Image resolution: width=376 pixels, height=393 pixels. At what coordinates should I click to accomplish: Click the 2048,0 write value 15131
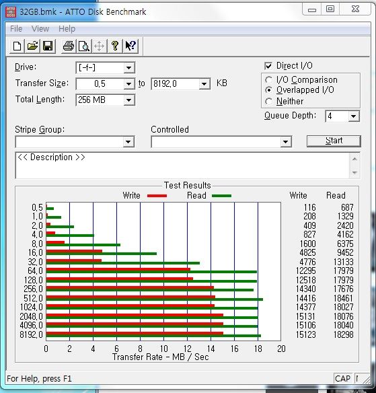(306, 316)
